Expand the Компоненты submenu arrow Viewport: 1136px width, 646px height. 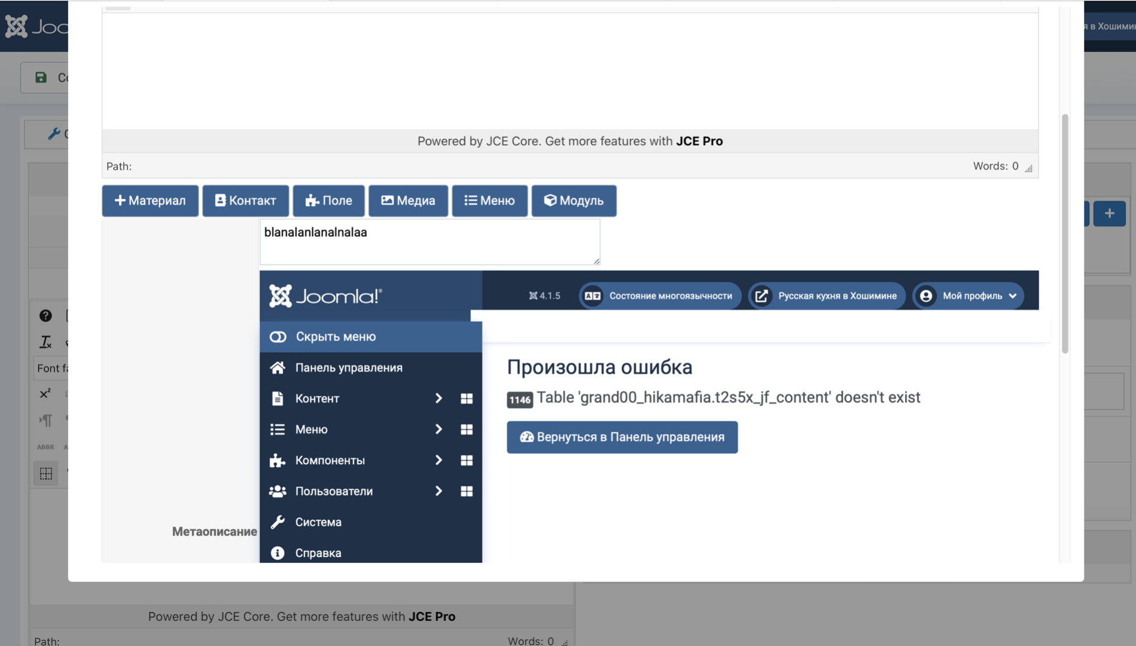pyautogui.click(x=438, y=460)
